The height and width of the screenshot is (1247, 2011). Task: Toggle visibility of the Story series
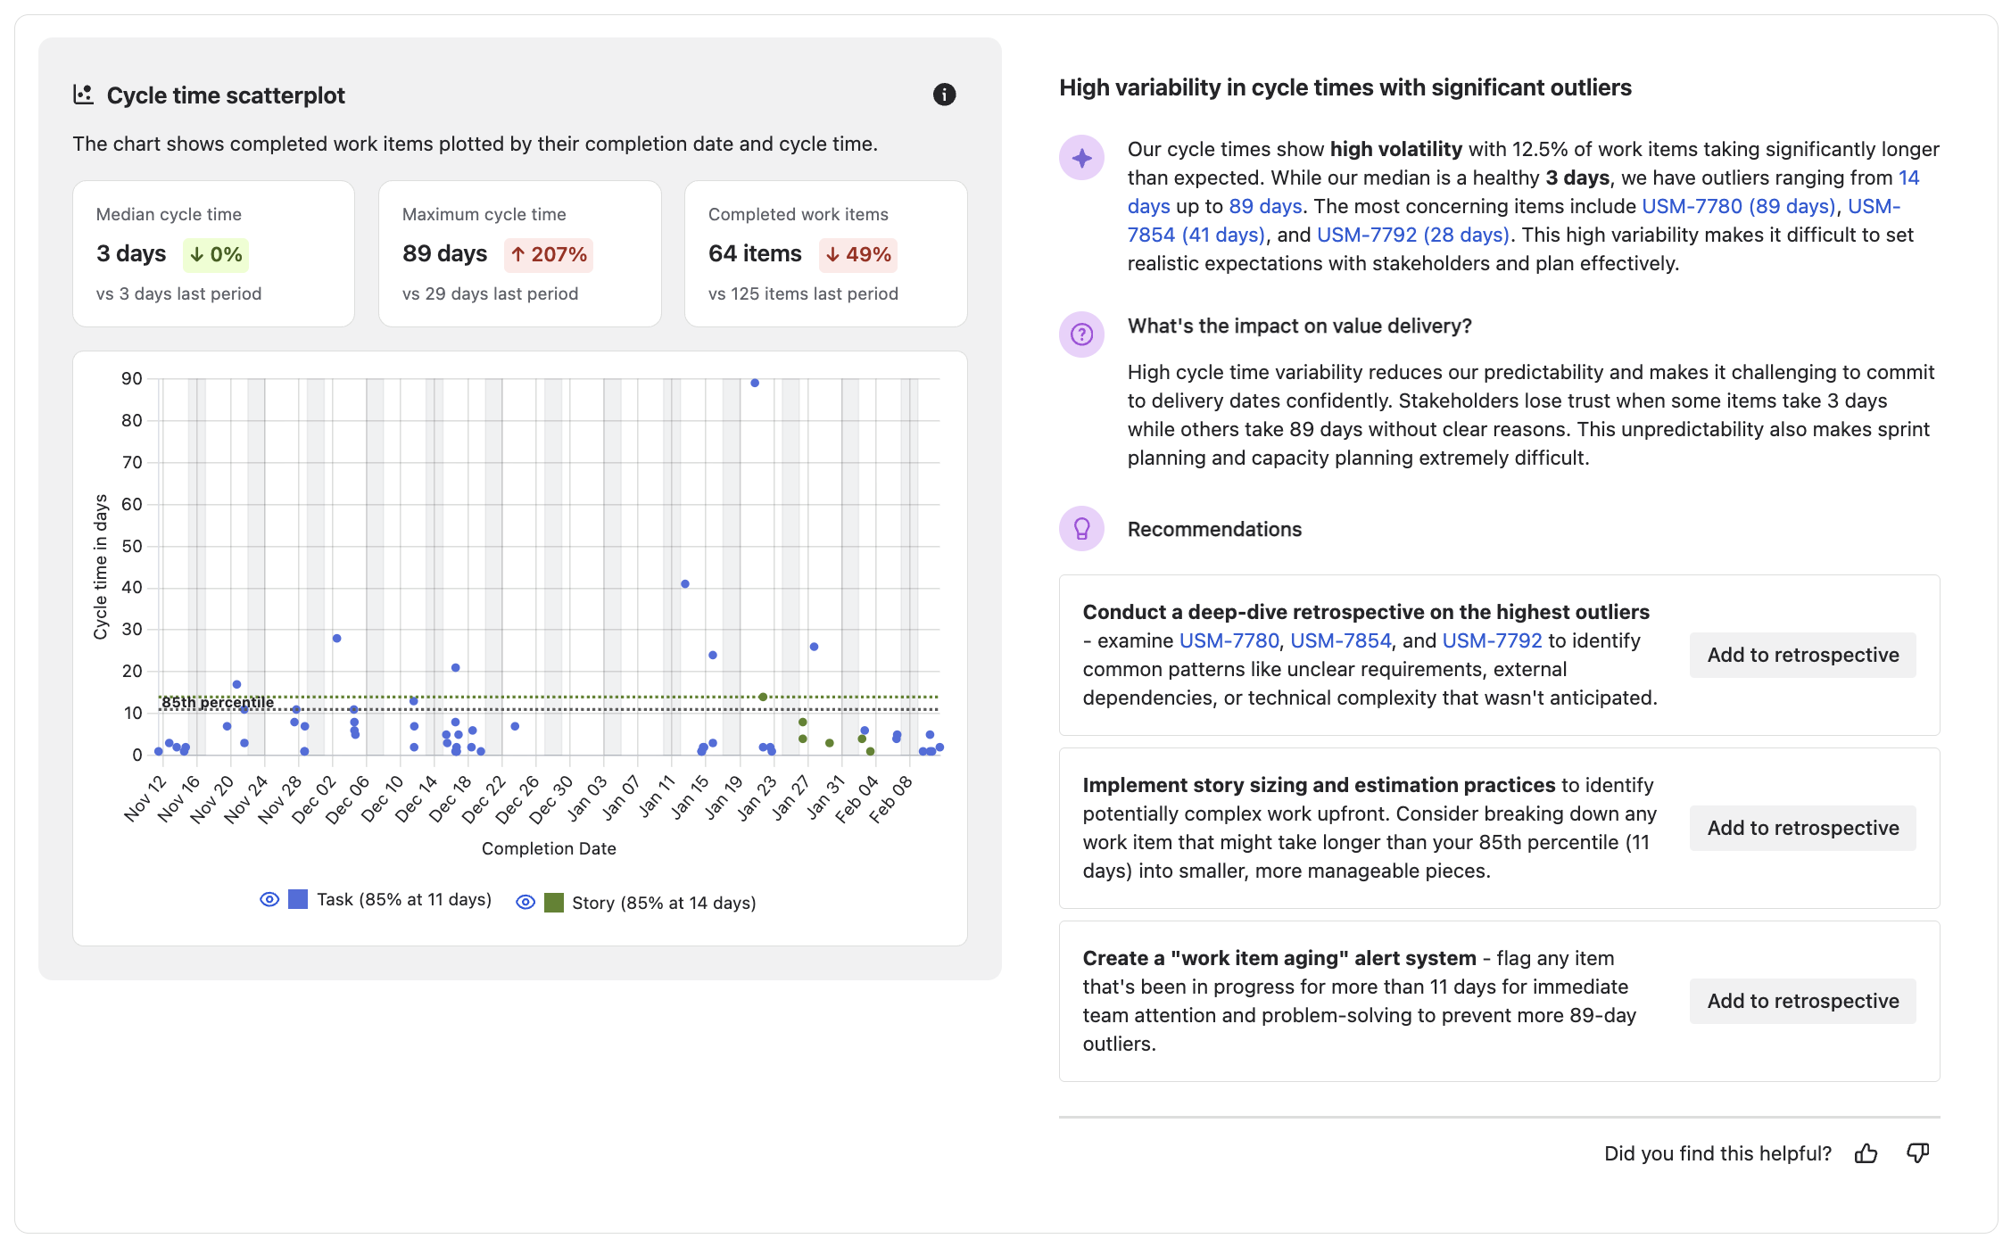525,903
